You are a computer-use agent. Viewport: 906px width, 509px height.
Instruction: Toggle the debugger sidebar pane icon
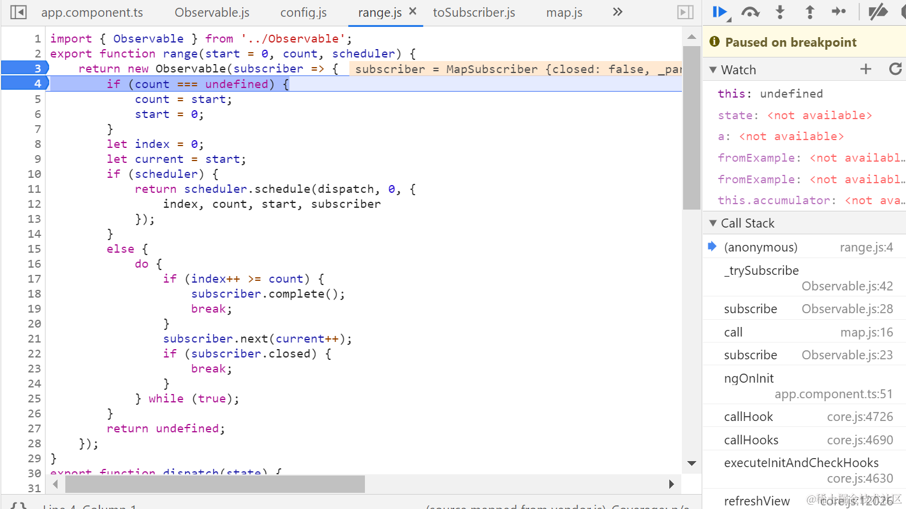tap(685, 12)
